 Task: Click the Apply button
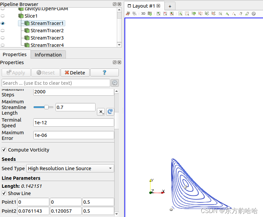point(16,73)
